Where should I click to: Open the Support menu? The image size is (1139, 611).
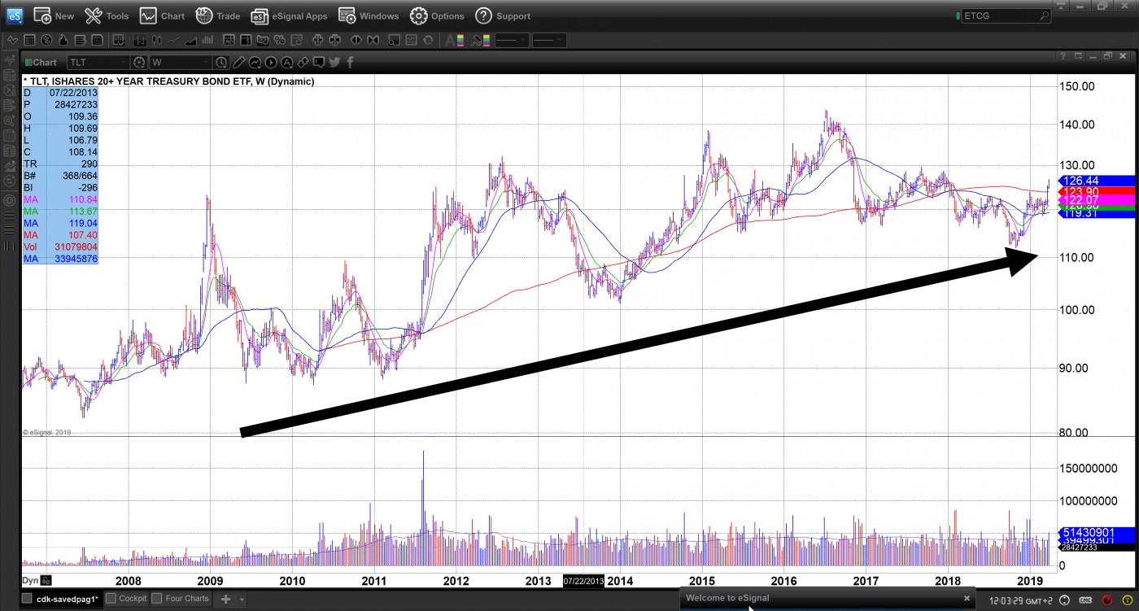(x=503, y=15)
